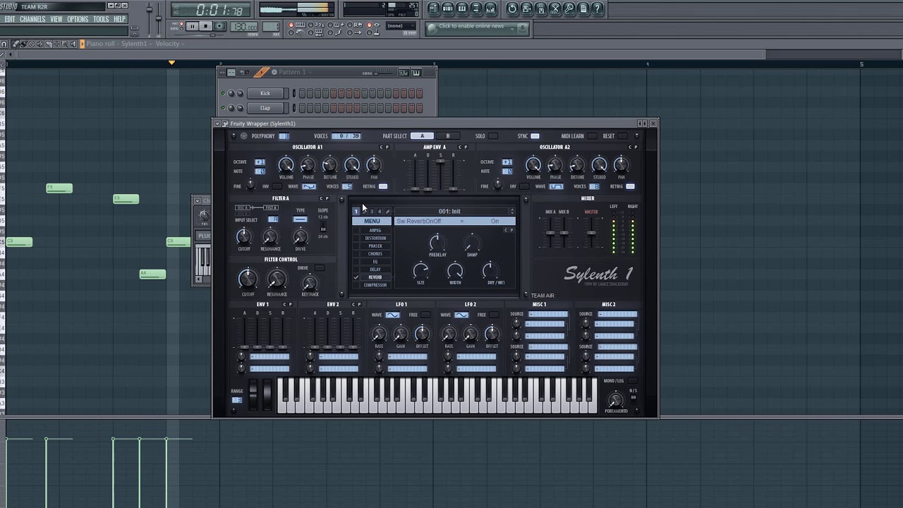This screenshot has width=903, height=508.
Task: Open the browser panel from top toolbar
Action: pos(476,9)
